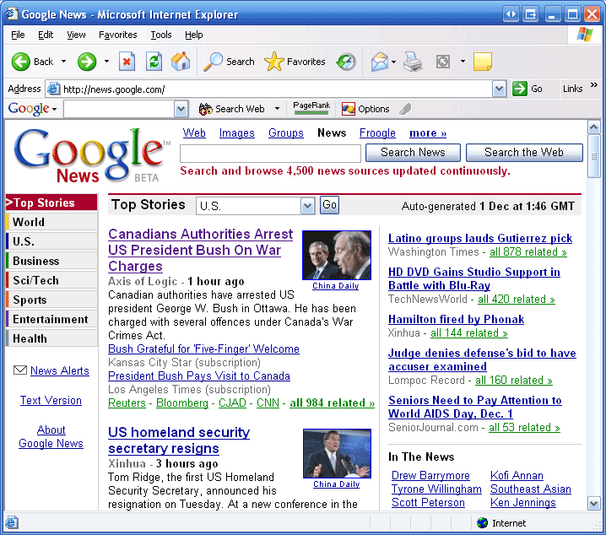Stop loading with the red X icon

[x=127, y=62]
